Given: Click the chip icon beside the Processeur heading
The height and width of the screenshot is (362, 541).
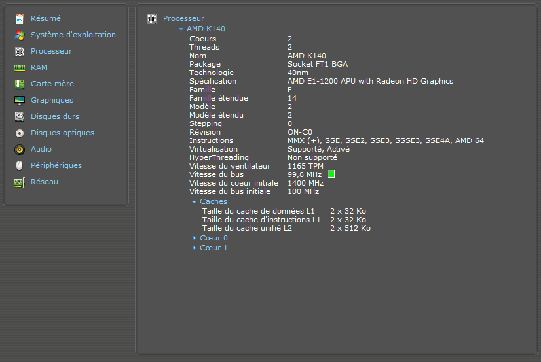Looking at the screenshot, I should click(x=152, y=18).
